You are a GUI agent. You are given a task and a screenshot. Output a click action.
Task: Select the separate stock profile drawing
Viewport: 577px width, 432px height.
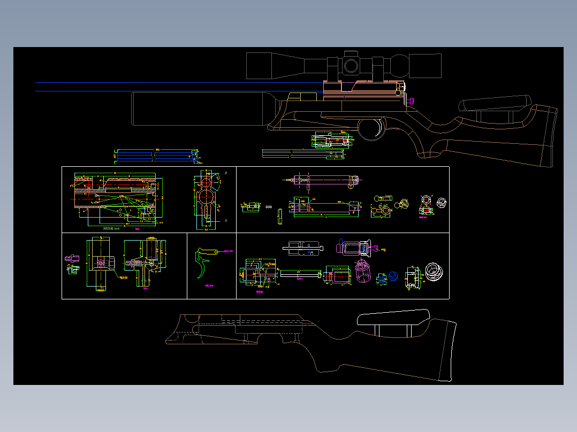pos(312,345)
